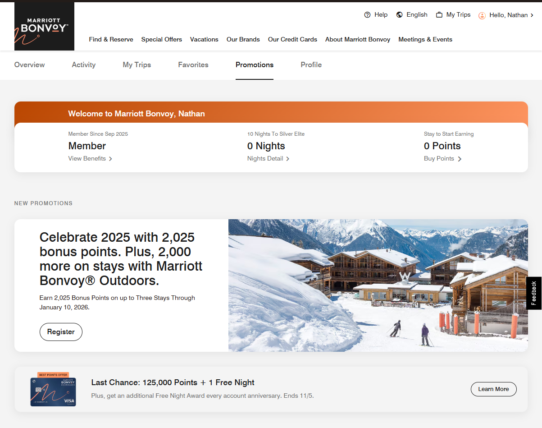Click the snowy ski resort promotion image

click(x=378, y=285)
